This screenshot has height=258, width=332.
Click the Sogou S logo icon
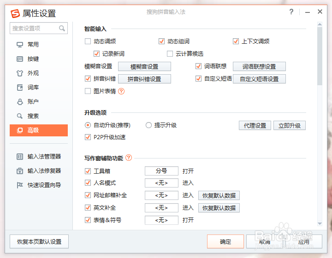pos(15,13)
